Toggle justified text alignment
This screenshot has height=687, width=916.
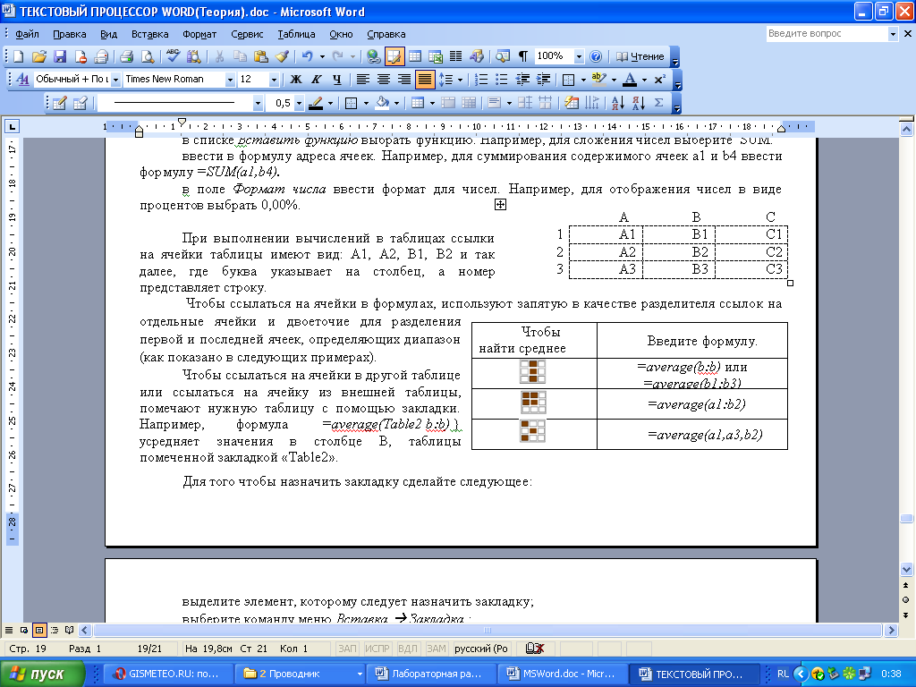coord(425,79)
